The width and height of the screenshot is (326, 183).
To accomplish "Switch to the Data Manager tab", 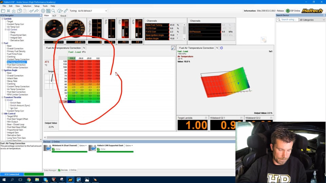I will click(x=50, y=170).
